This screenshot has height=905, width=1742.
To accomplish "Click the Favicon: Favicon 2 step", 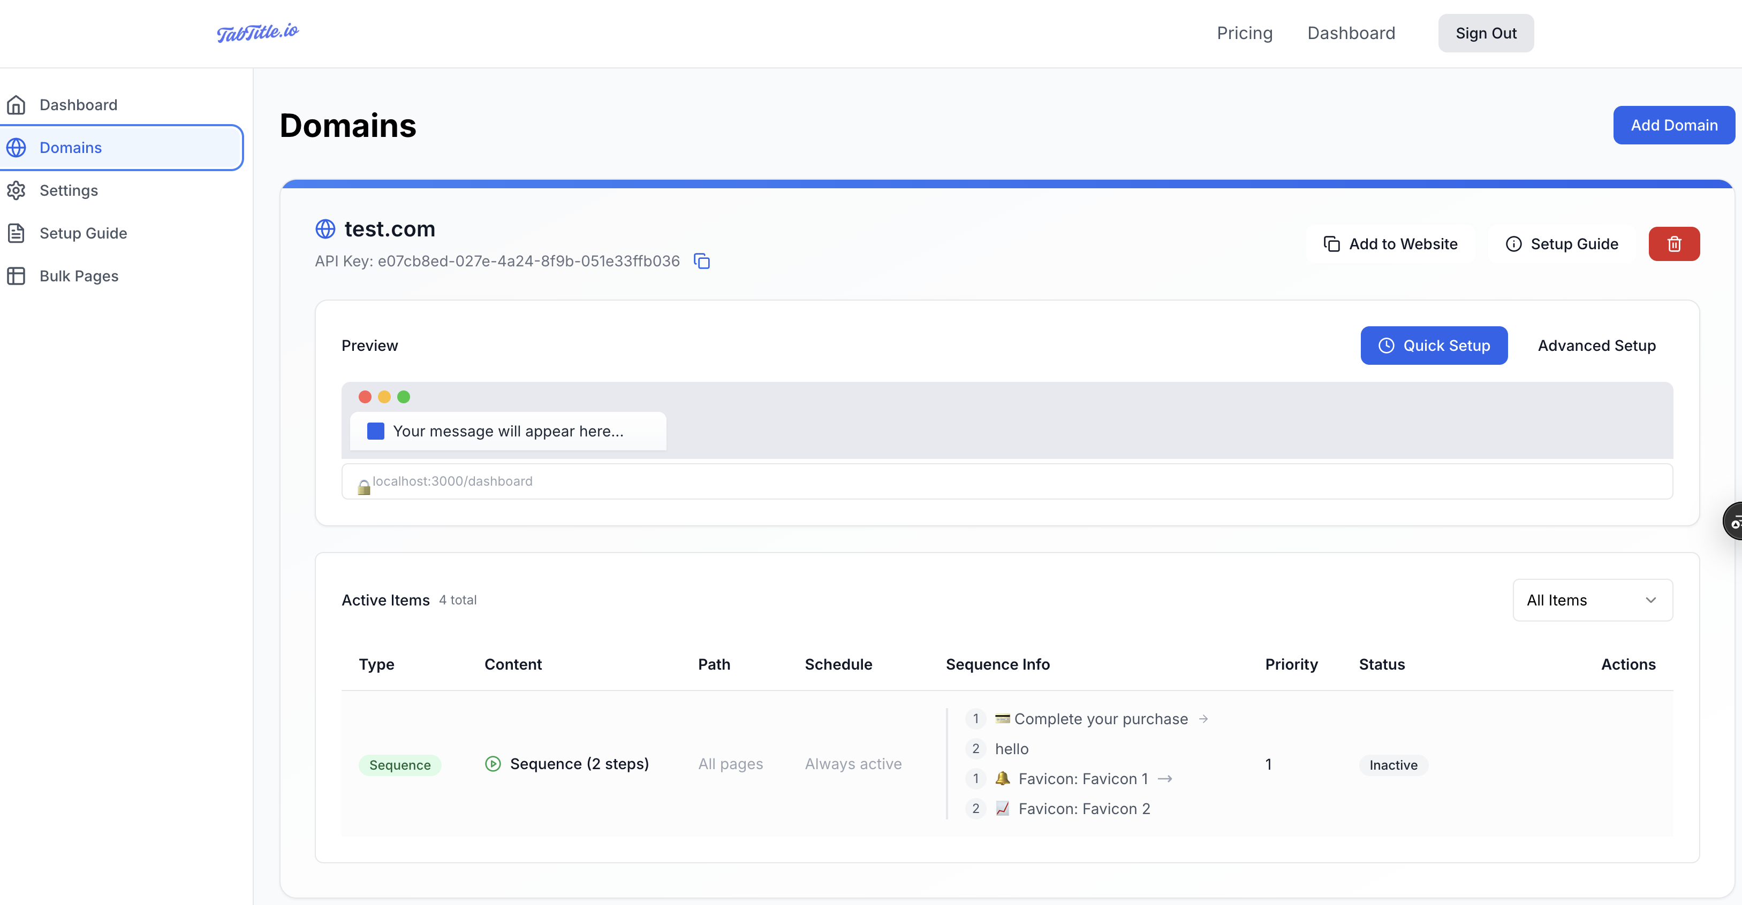I will point(1084,809).
